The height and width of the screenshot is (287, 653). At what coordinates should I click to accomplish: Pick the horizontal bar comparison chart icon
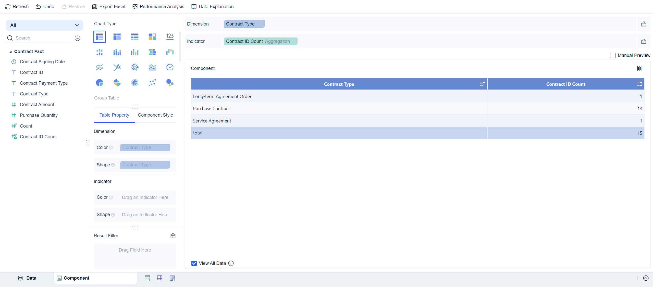(x=152, y=52)
